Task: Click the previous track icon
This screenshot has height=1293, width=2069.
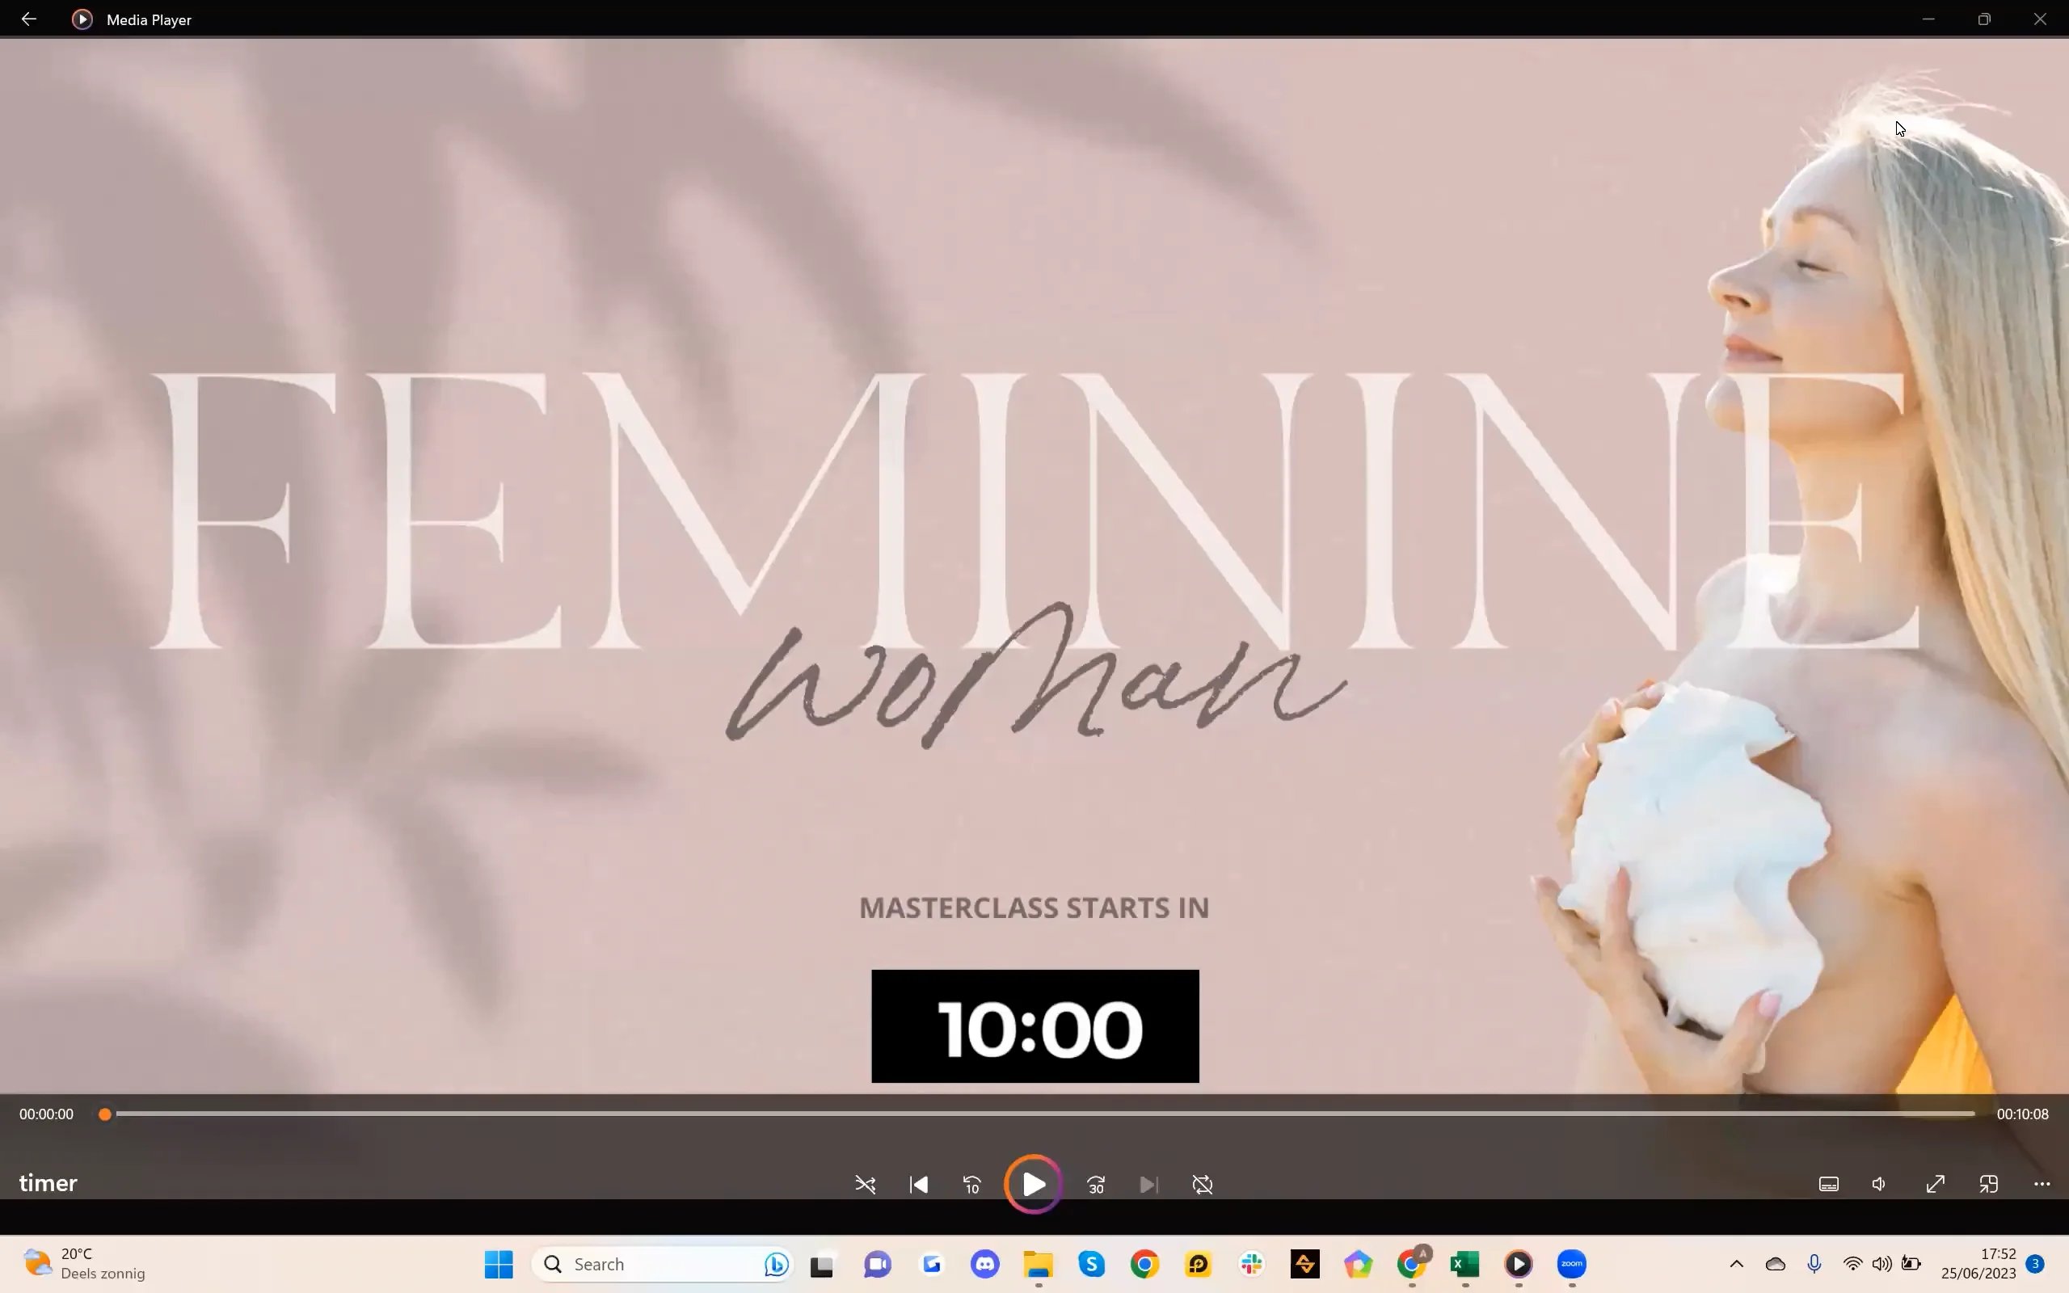Action: coord(917,1185)
